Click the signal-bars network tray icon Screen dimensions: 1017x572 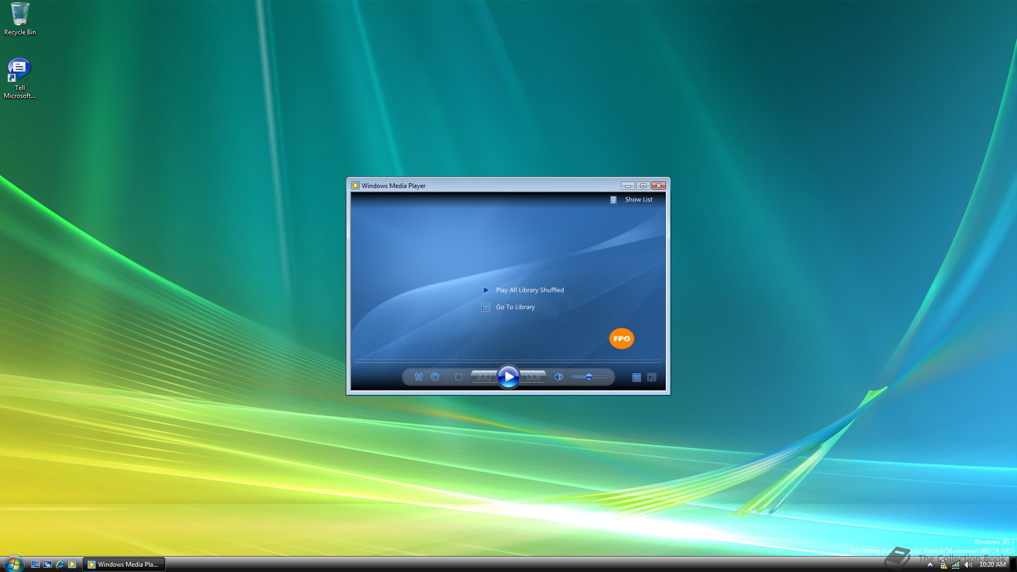coord(956,565)
